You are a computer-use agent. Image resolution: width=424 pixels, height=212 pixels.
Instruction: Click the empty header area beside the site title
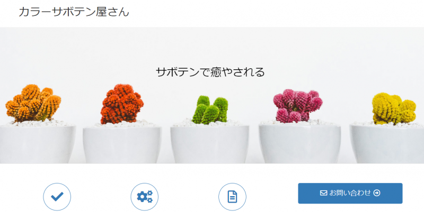tap(276, 12)
